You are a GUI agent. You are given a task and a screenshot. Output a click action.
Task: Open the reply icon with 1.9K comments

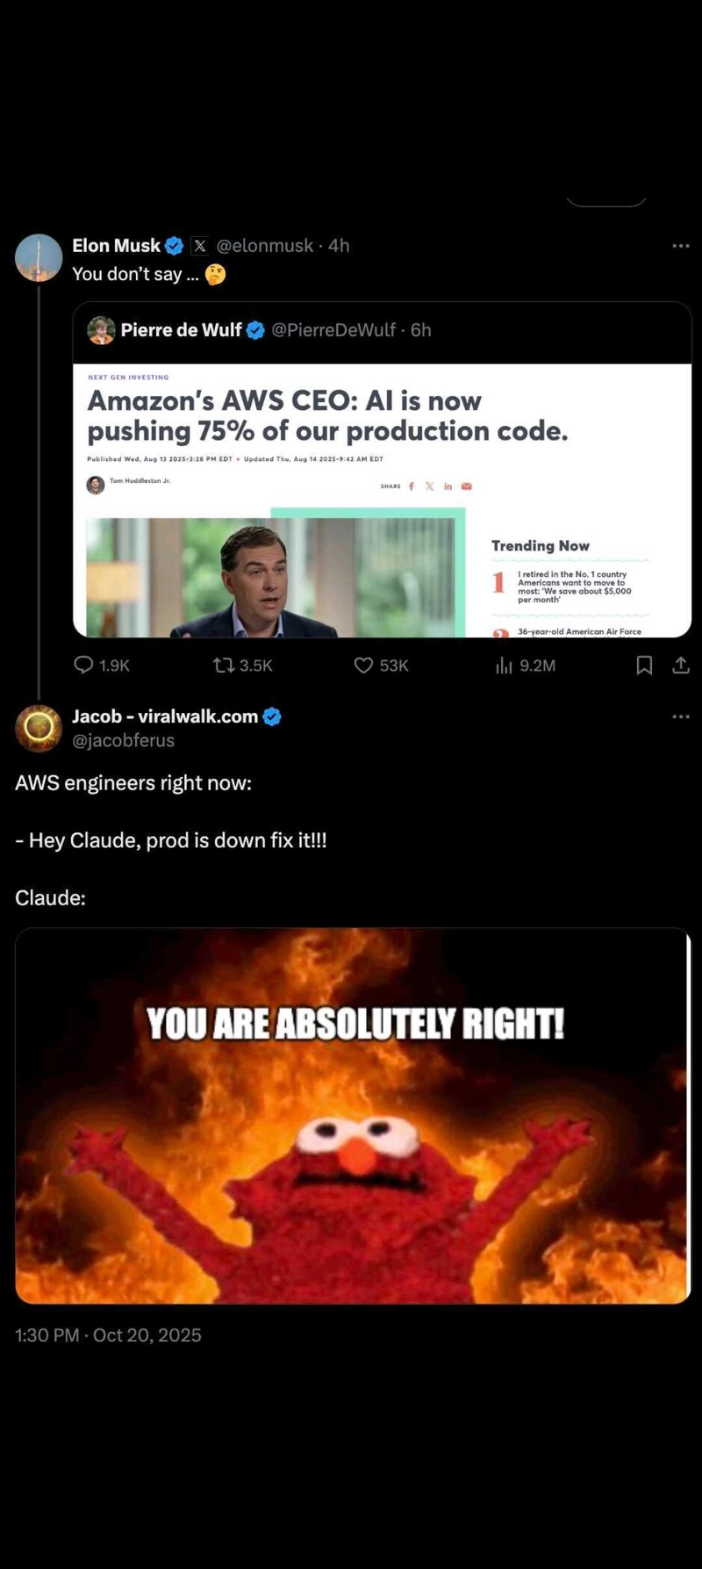point(83,665)
